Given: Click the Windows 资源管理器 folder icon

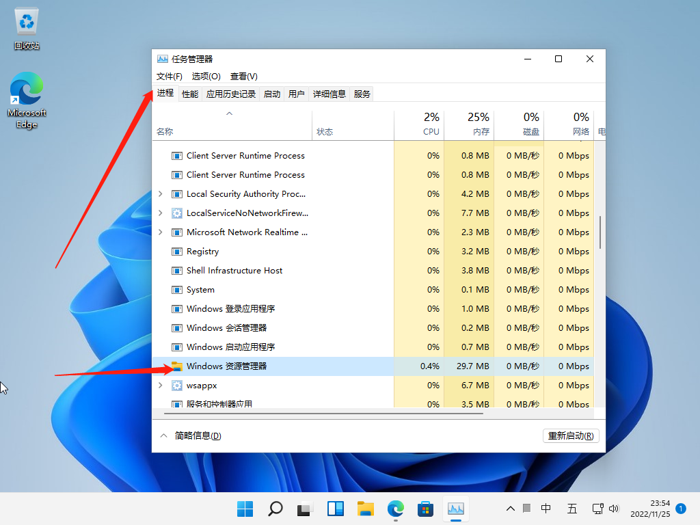Looking at the screenshot, I should pos(177,366).
